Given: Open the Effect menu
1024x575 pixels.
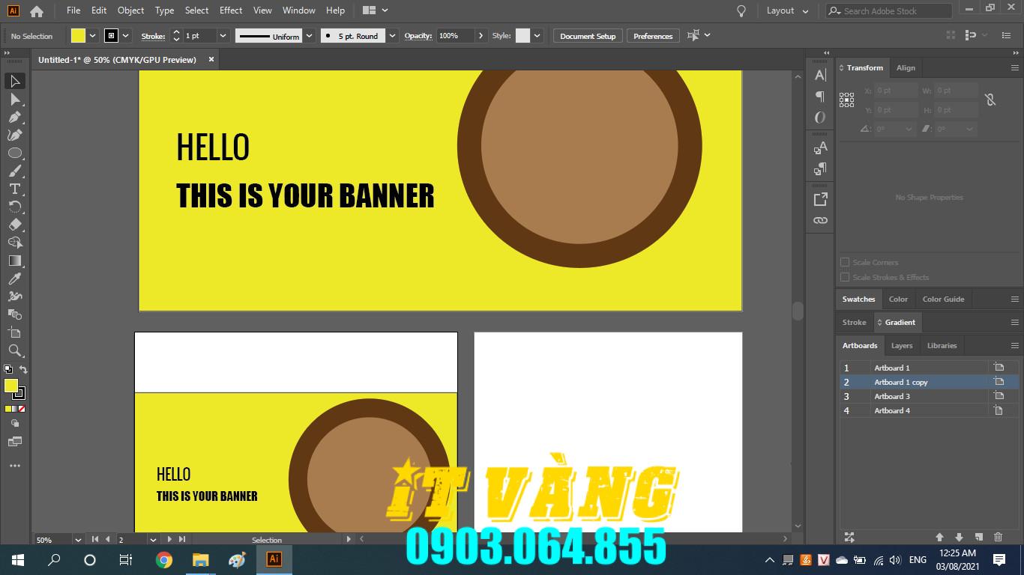Looking at the screenshot, I should 230,10.
